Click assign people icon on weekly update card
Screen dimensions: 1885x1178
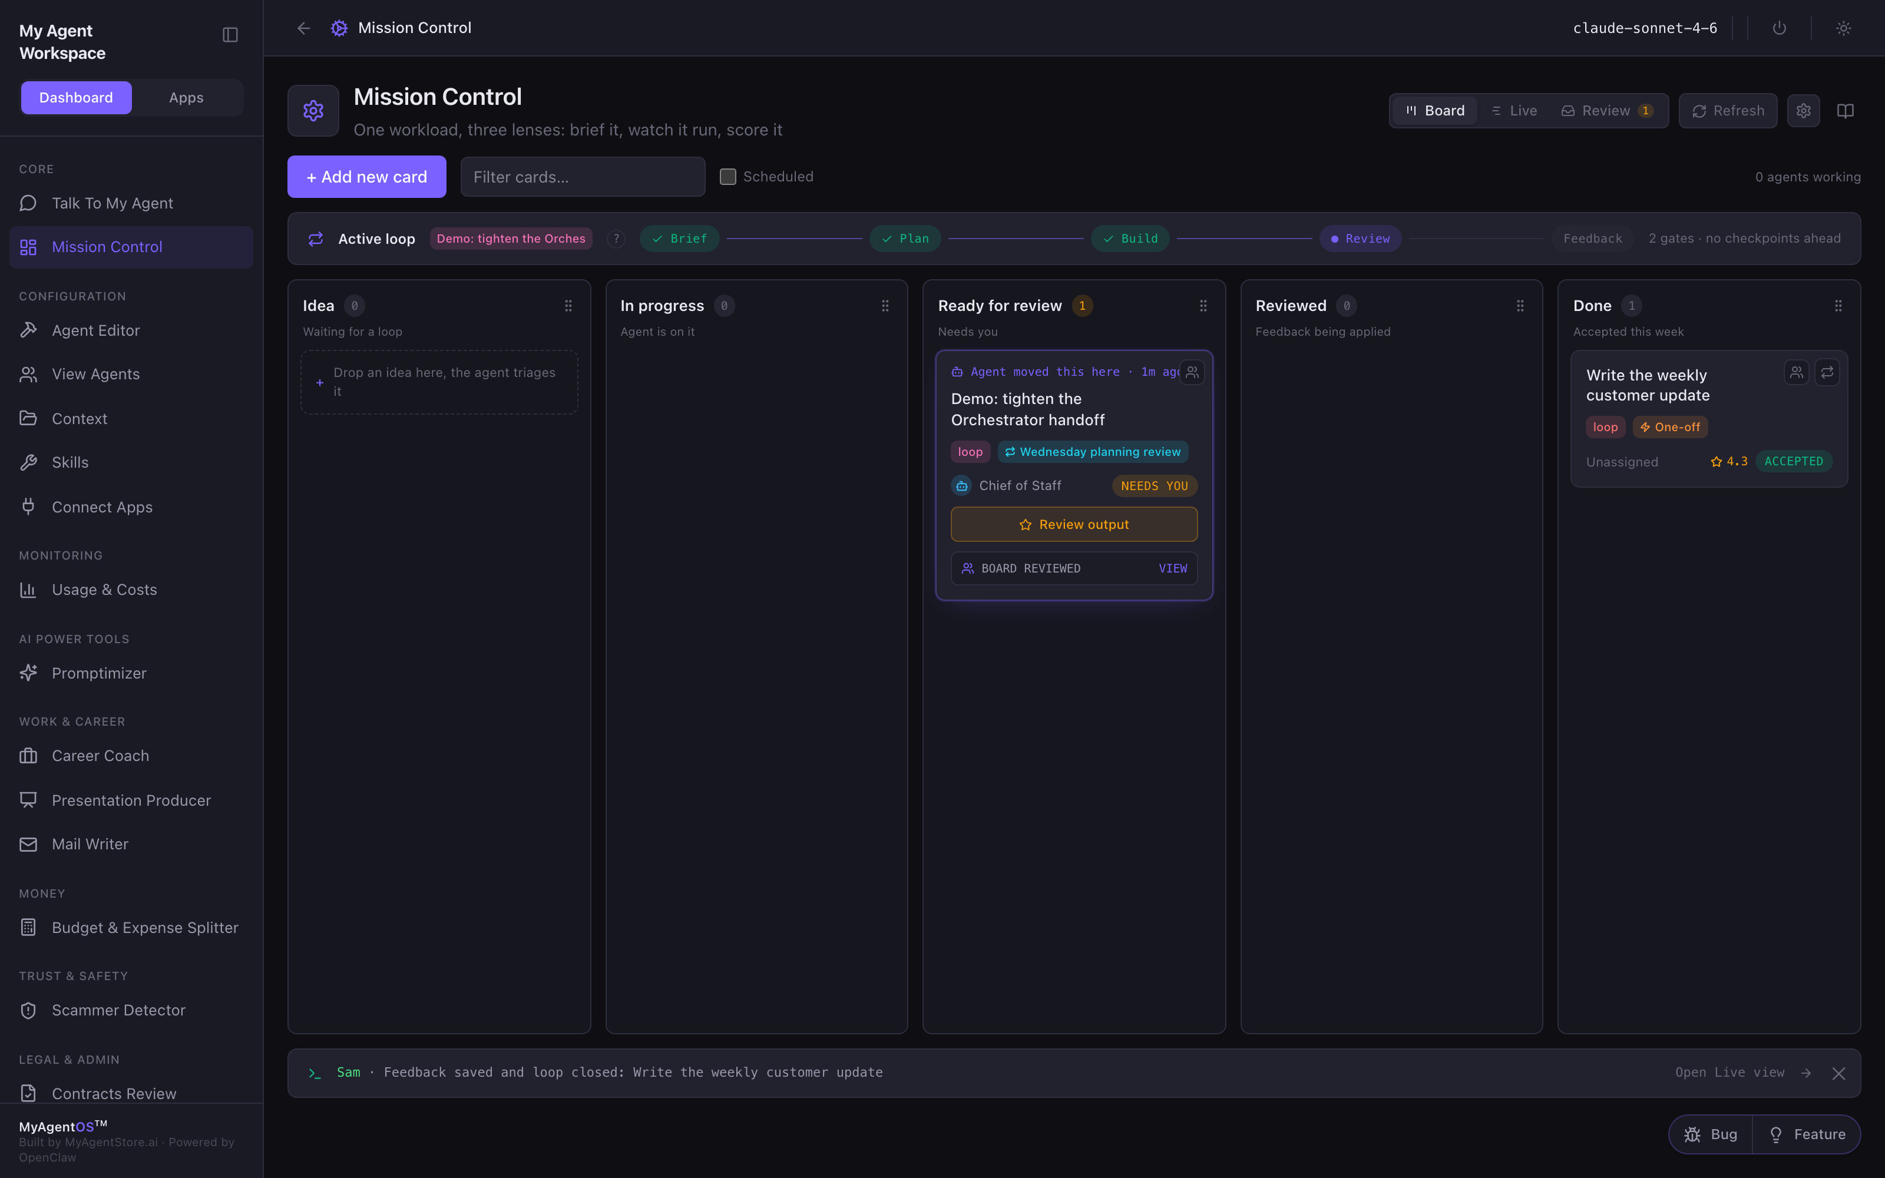click(1796, 372)
